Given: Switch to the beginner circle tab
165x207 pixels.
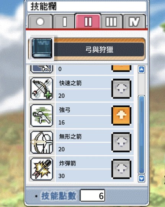Looking at the screenshot, I should coord(40,21).
